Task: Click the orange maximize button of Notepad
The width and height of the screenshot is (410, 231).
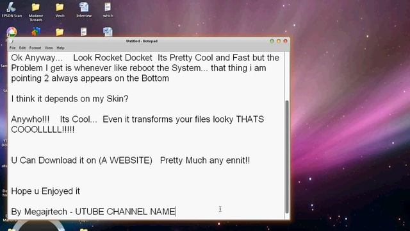Action: (279, 41)
